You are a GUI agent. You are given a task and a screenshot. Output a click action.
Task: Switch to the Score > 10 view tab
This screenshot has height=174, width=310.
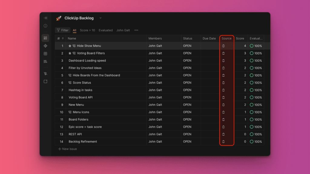point(87,30)
